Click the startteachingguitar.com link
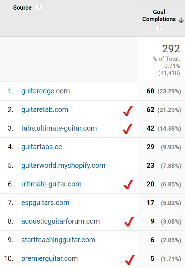Image resolution: width=185 pixels, height=268 pixels. [x=58, y=240]
